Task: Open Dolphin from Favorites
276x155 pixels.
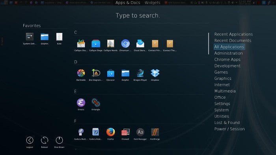Action: 44,39
